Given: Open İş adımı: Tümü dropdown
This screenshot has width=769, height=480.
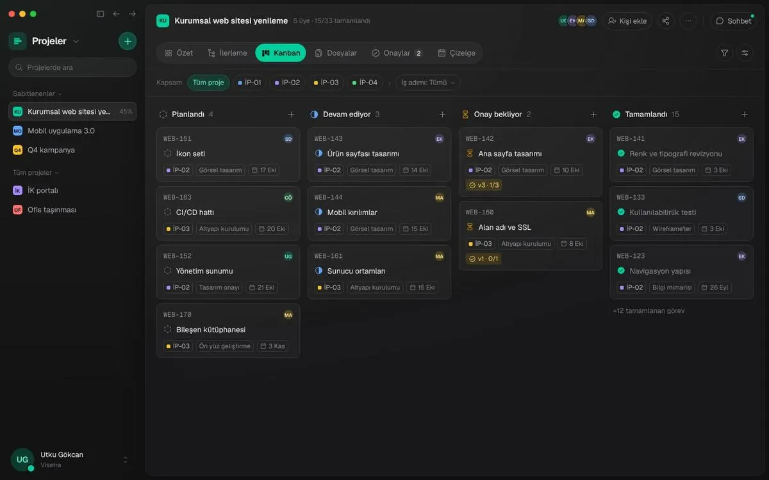Looking at the screenshot, I should click(428, 83).
